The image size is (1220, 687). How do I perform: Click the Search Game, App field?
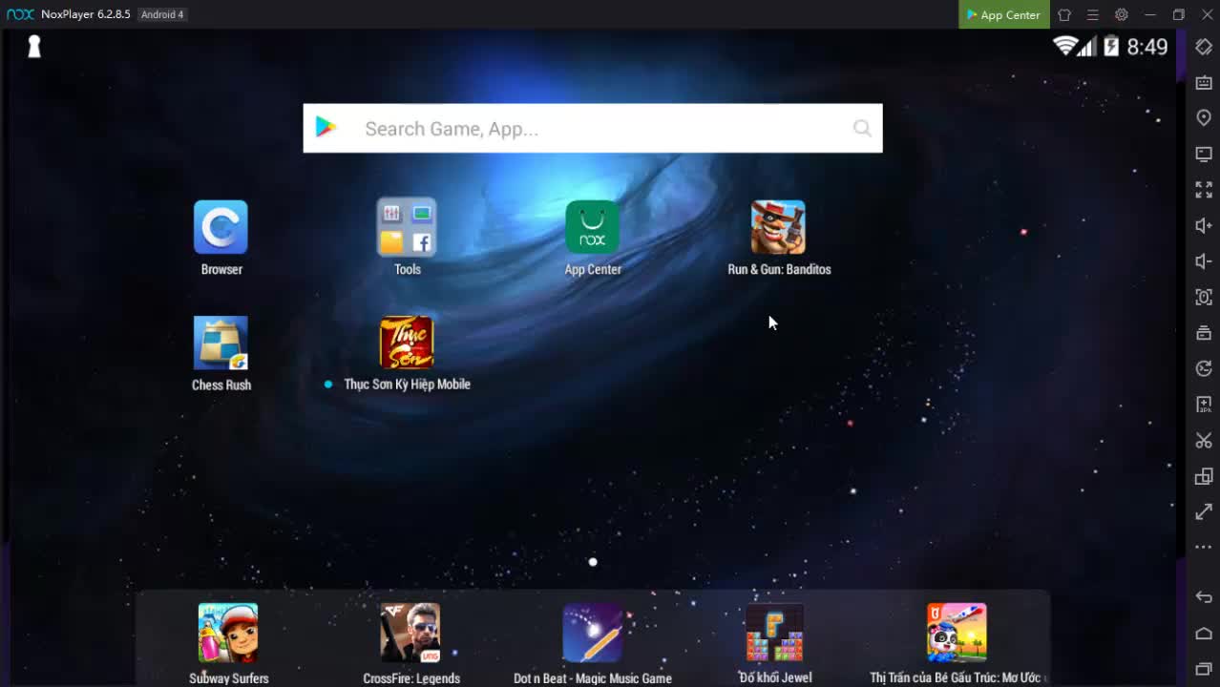(593, 128)
